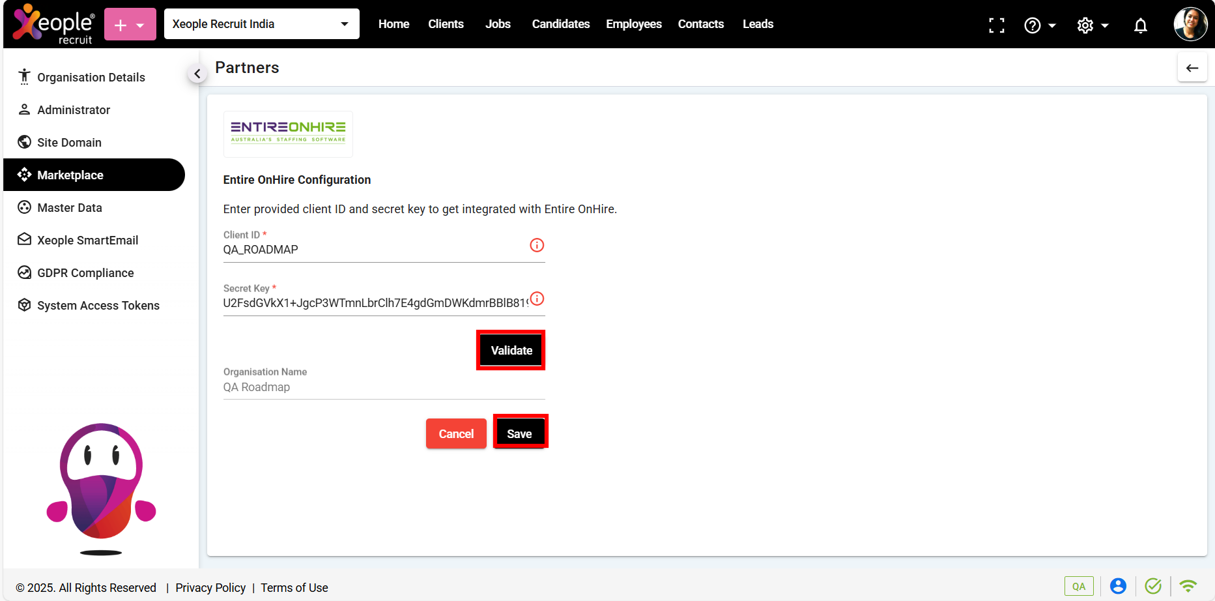Open Master Data in sidebar
The image size is (1215, 601).
94,207
